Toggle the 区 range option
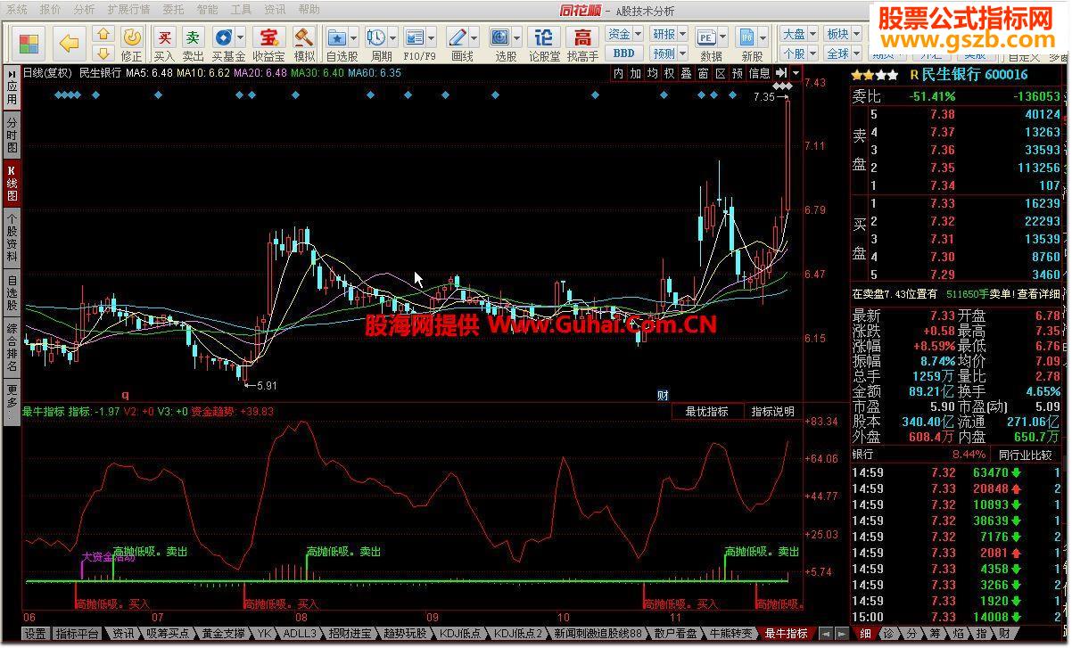The width and height of the screenshot is (1072, 648). pos(721,73)
